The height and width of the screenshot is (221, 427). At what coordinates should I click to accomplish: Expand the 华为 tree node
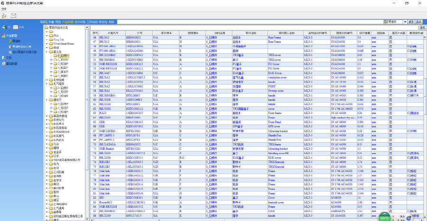[x=47, y=164]
